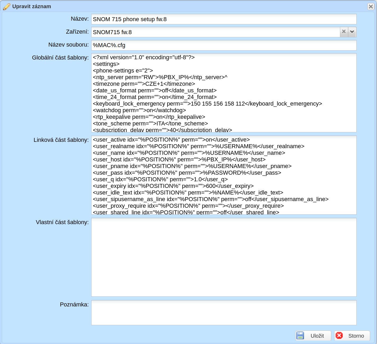Click the user_pname line
The height and width of the screenshot is (344, 377).
pyautogui.click(x=192, y=166)
